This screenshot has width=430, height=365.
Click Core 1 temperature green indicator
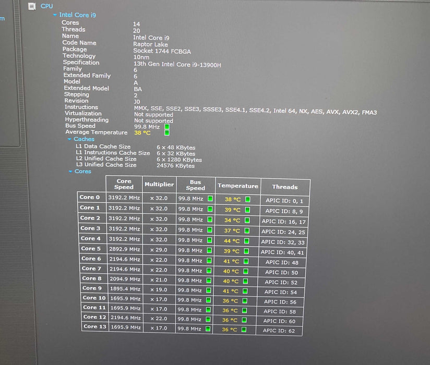[x=247, y=210]
